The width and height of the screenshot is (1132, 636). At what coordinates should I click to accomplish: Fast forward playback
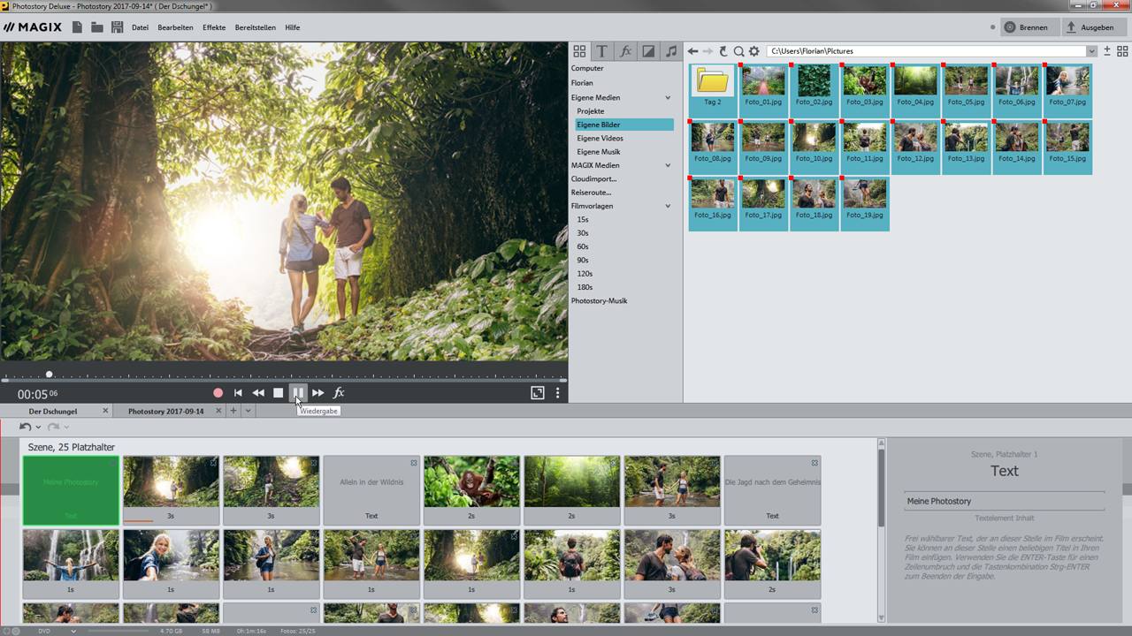click(x=317, y=393)
